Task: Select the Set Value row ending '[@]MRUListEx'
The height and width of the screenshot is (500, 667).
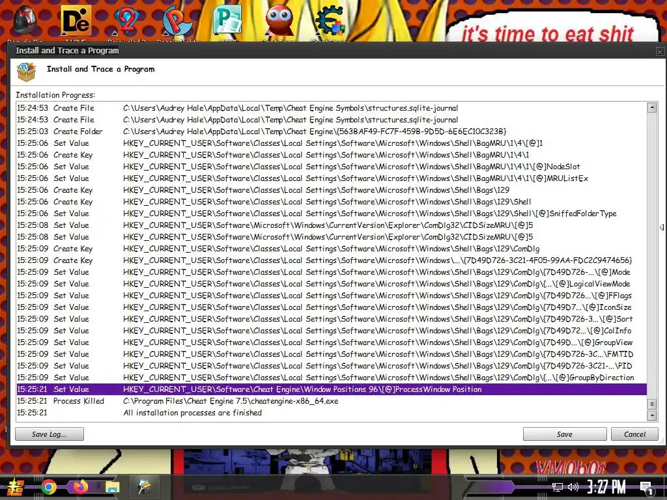Action: [332, 178]
